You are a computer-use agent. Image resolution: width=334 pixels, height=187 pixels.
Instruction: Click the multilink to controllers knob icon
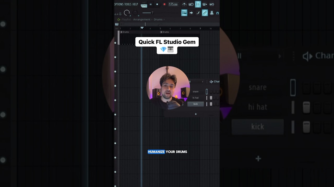[212, 13]
